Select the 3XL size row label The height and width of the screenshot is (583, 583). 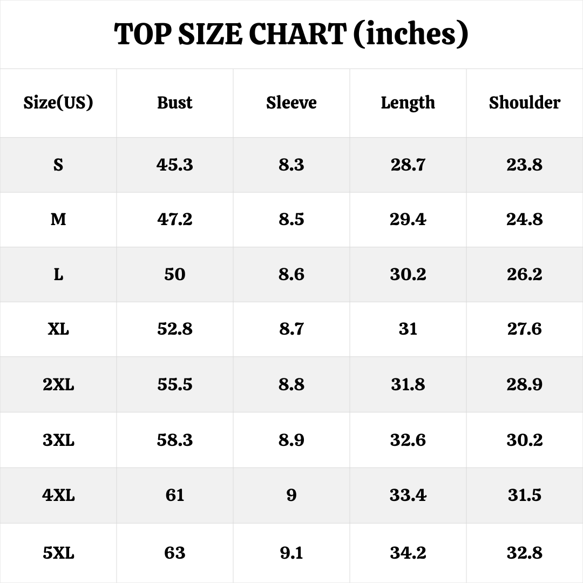58,440
